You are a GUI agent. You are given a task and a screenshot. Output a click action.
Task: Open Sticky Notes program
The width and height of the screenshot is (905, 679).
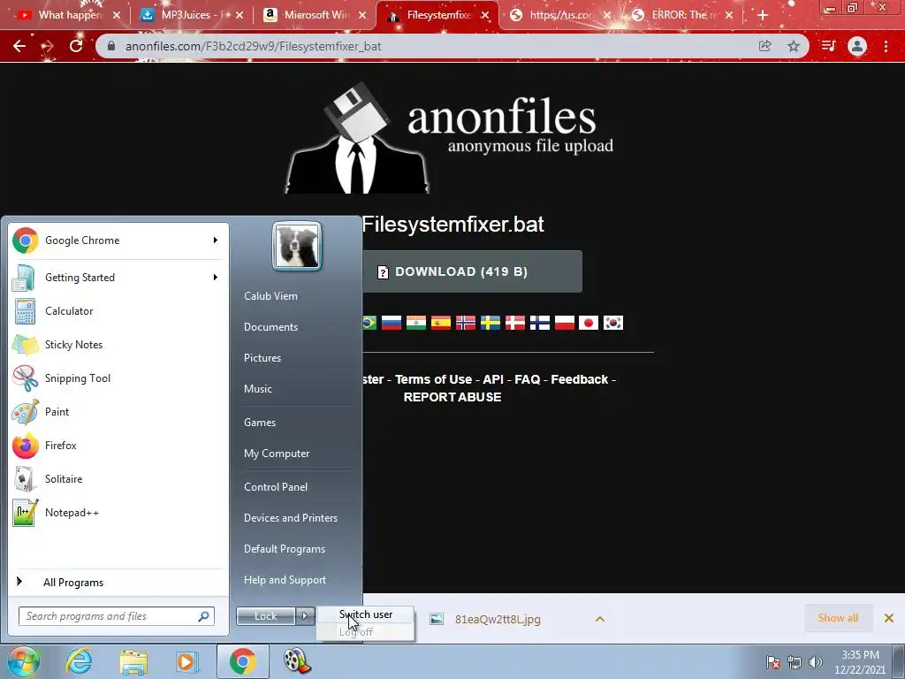119,345
